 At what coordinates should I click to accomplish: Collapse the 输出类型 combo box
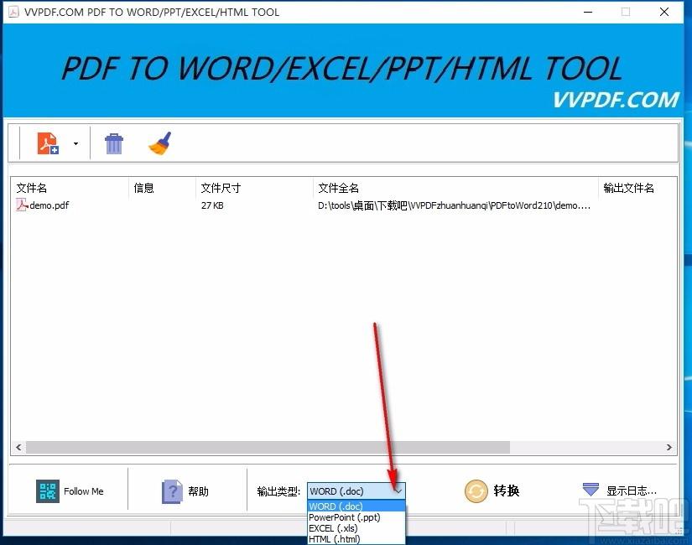(x=356, y=491)
